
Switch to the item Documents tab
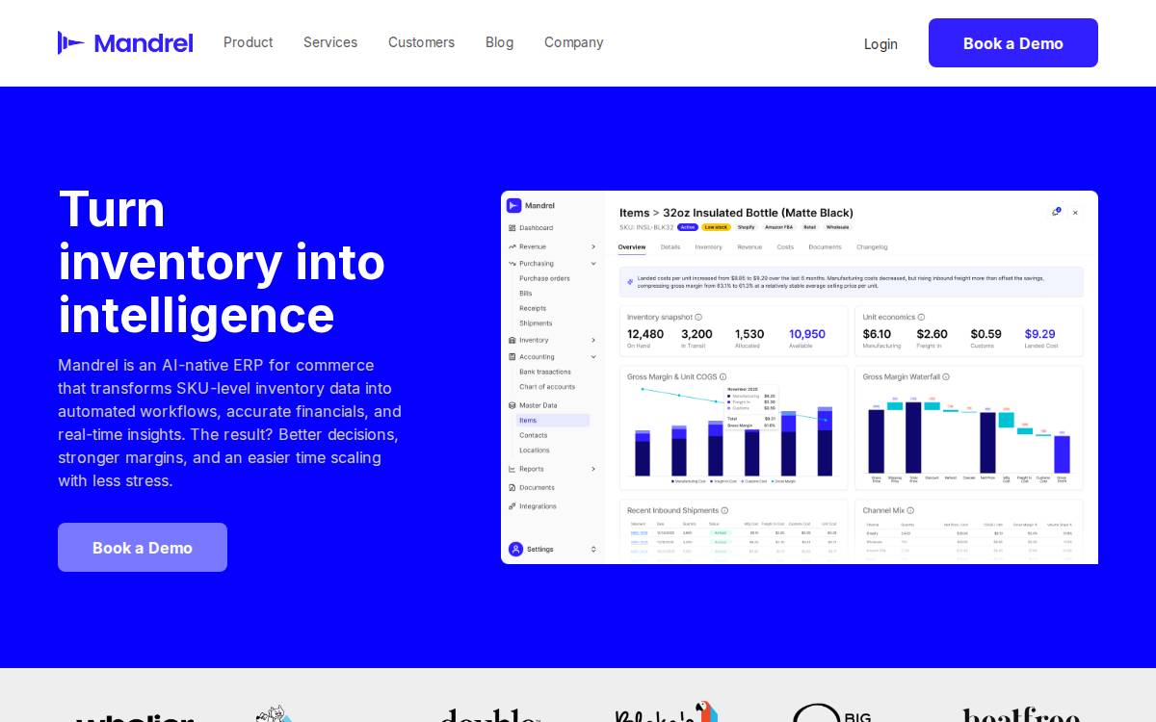(x=825, y=247)
